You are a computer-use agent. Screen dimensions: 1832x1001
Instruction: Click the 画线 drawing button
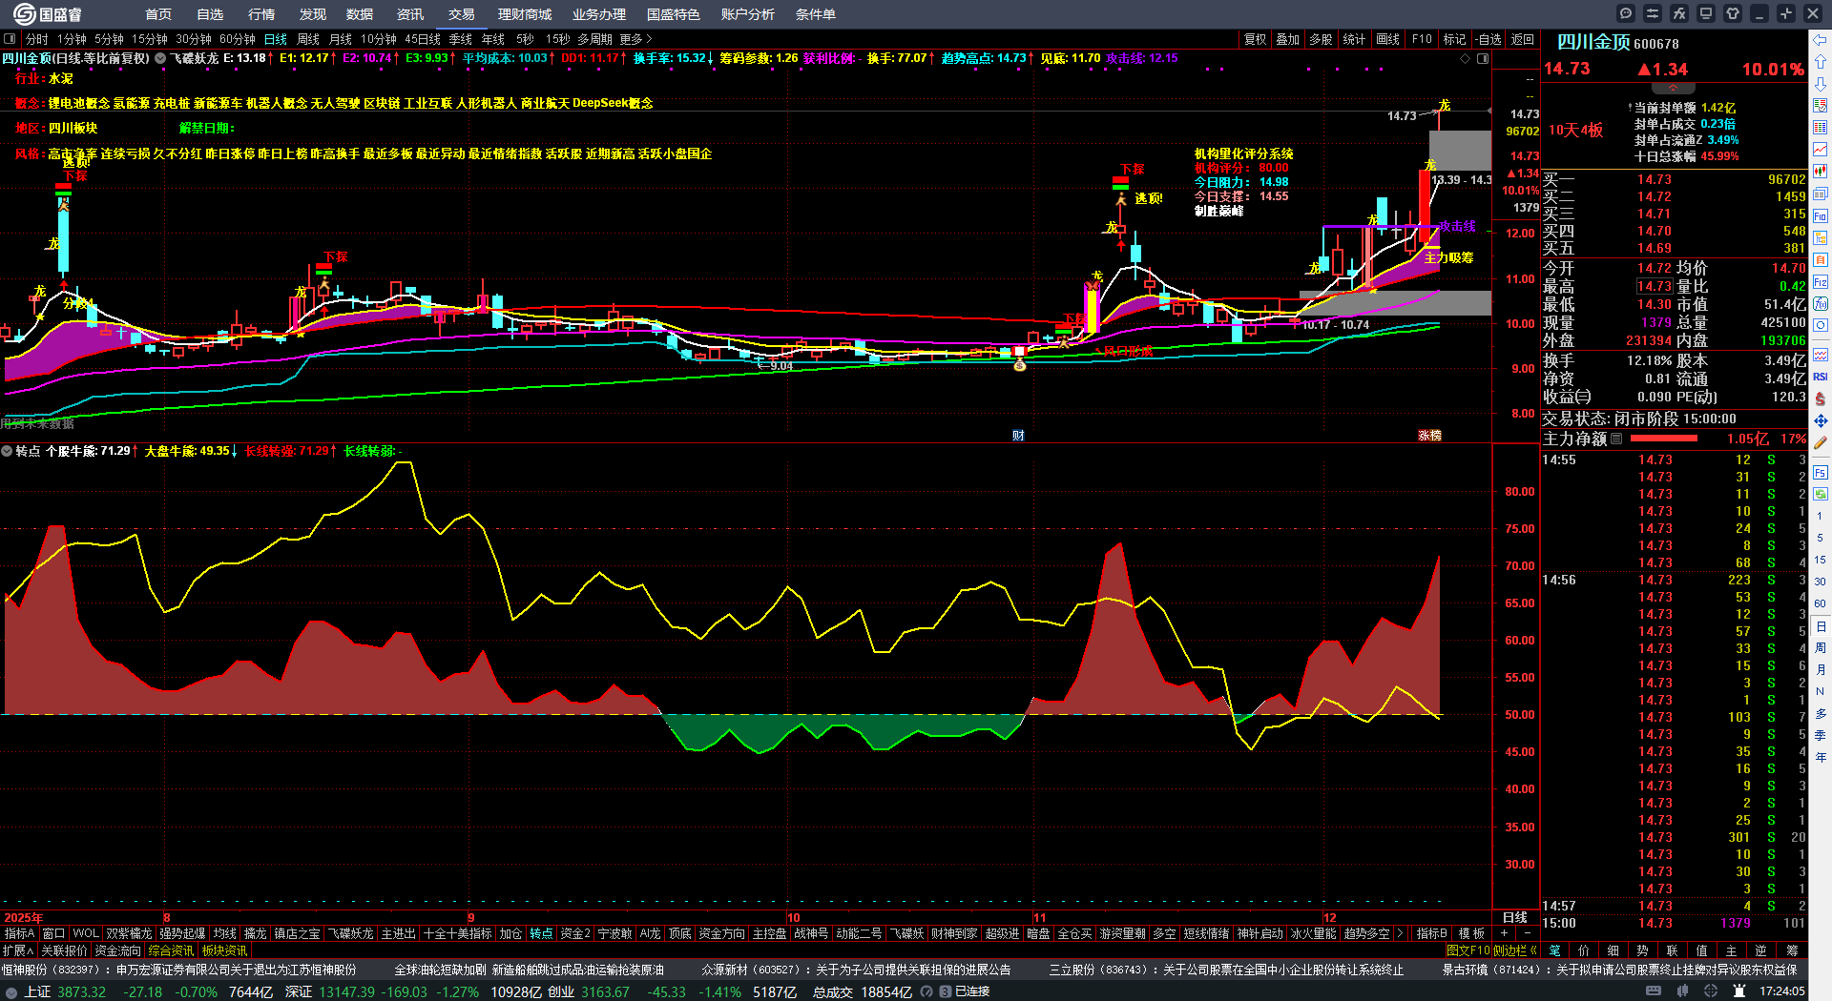point(1388,39)
